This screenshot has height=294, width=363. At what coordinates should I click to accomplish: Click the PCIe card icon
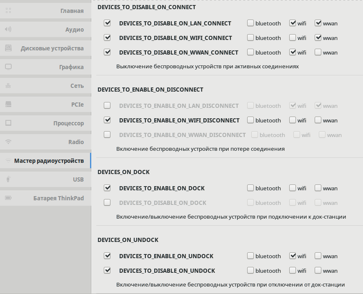coord(8,105)
